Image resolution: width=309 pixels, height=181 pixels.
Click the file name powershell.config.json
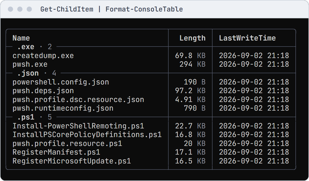[61, 82]
